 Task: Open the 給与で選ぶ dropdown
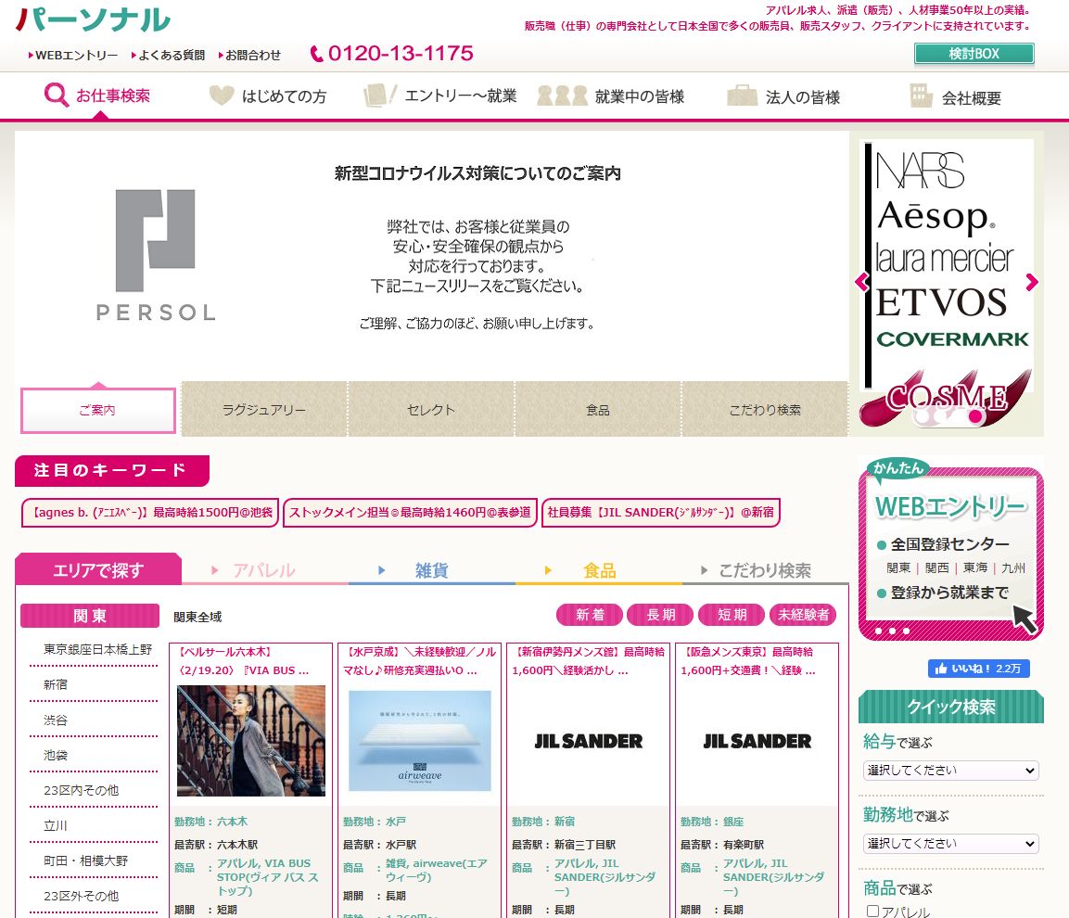tap(950, 771)
